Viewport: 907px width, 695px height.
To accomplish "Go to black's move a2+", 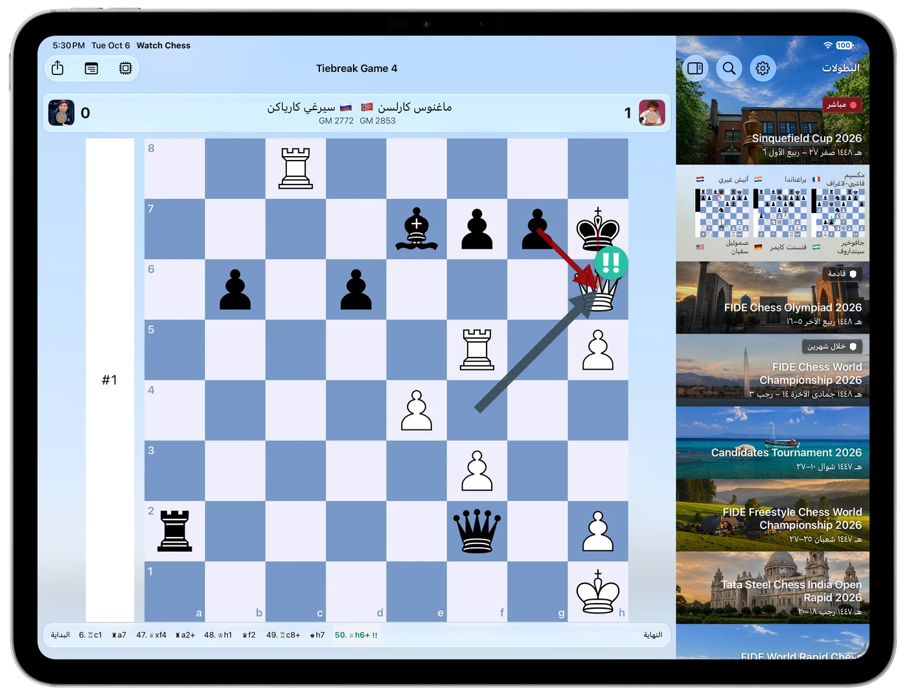I will pyautogui.click(x=185, y=635).
